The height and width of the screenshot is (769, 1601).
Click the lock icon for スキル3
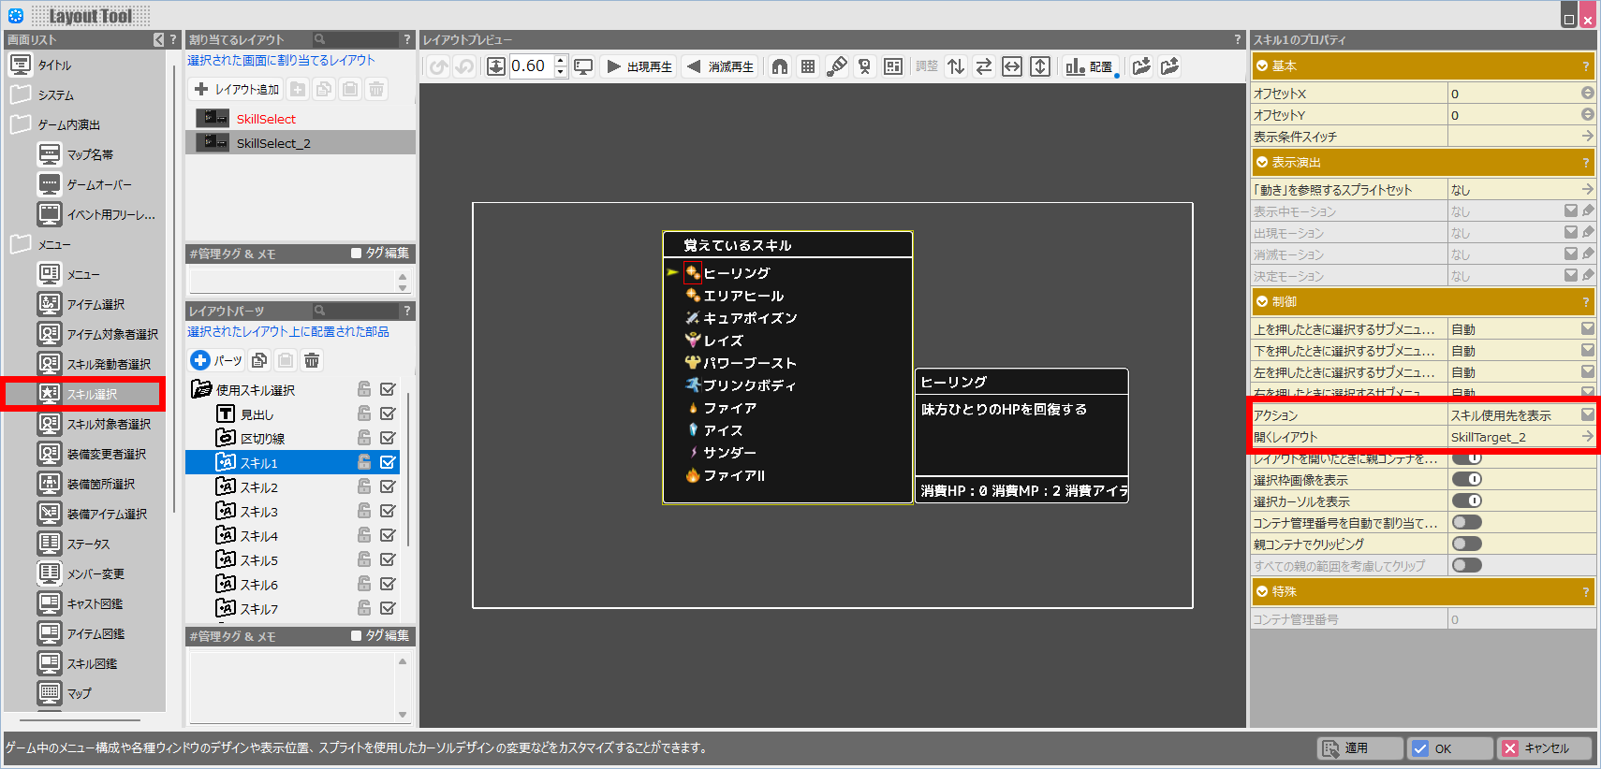tap(364, 511)
